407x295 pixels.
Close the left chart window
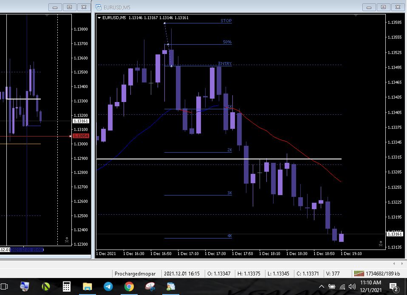(x=84, y=7)
